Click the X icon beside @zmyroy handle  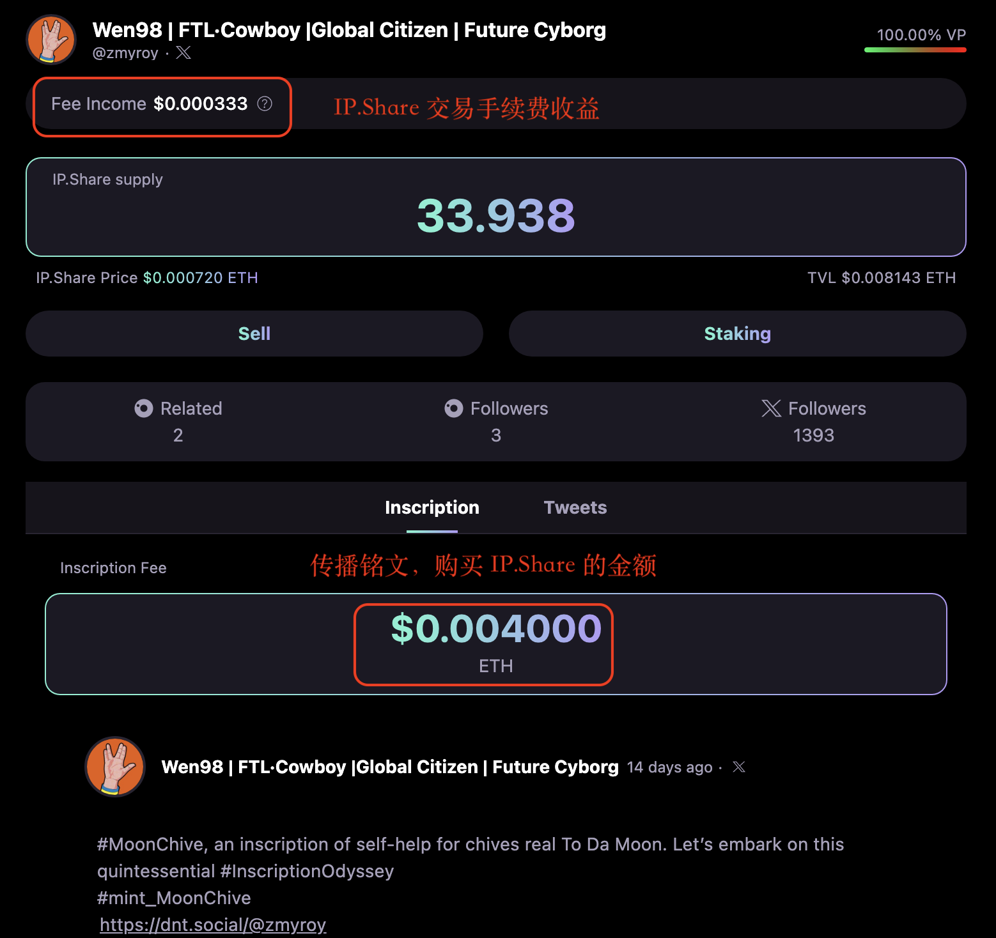click(x=183, y=52)
